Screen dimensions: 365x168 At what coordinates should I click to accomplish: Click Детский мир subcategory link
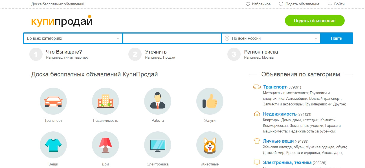point(273,152)
